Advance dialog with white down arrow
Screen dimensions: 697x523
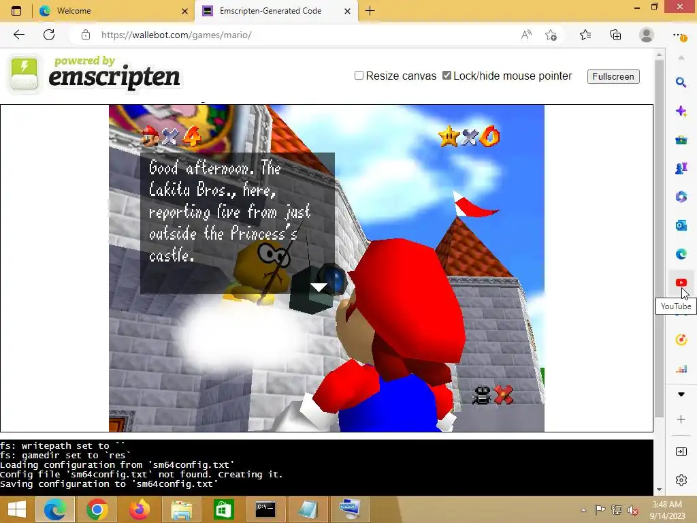(319, 287)
